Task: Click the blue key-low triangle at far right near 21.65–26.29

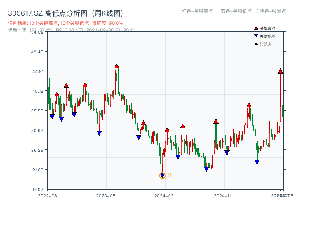Action: click(x=257, y=162)
